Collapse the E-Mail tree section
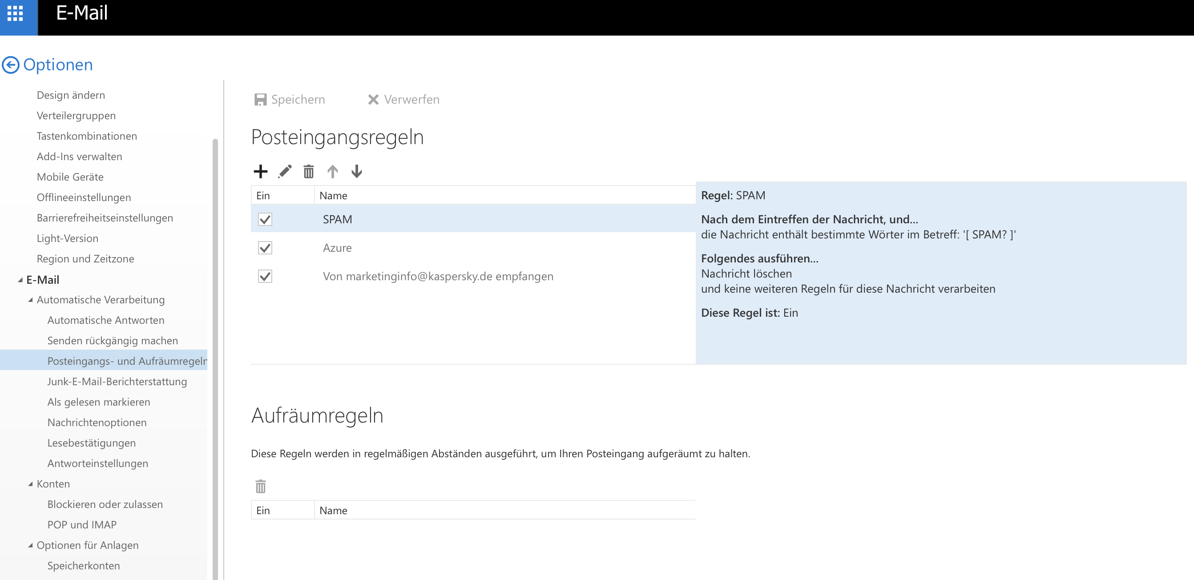The height and width of the screenshot is (580, 1194). click(x=20, y=280)
